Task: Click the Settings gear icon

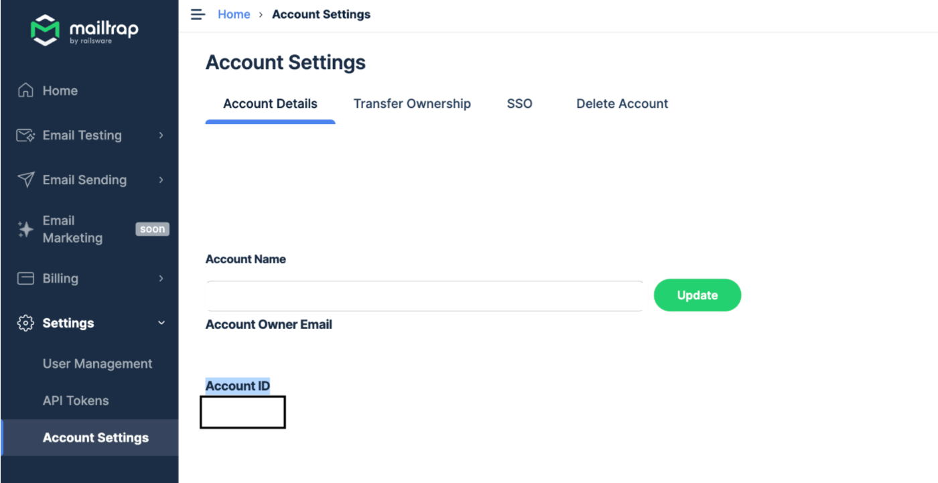Action: [25, 323]
